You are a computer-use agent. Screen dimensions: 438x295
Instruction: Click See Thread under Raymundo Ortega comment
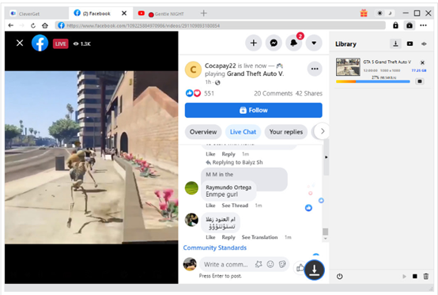(235, 206)
